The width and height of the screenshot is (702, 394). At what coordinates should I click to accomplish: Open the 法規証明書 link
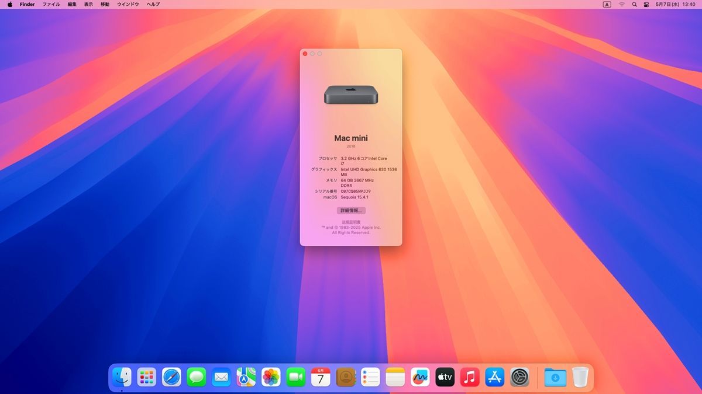pyautogui.click(x=351, y=222)
